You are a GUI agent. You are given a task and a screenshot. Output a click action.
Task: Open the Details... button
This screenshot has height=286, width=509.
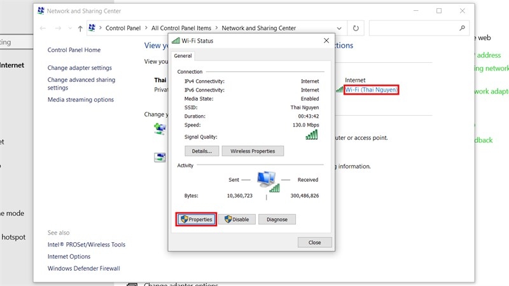pyautogui.click(x=202, y=151)
